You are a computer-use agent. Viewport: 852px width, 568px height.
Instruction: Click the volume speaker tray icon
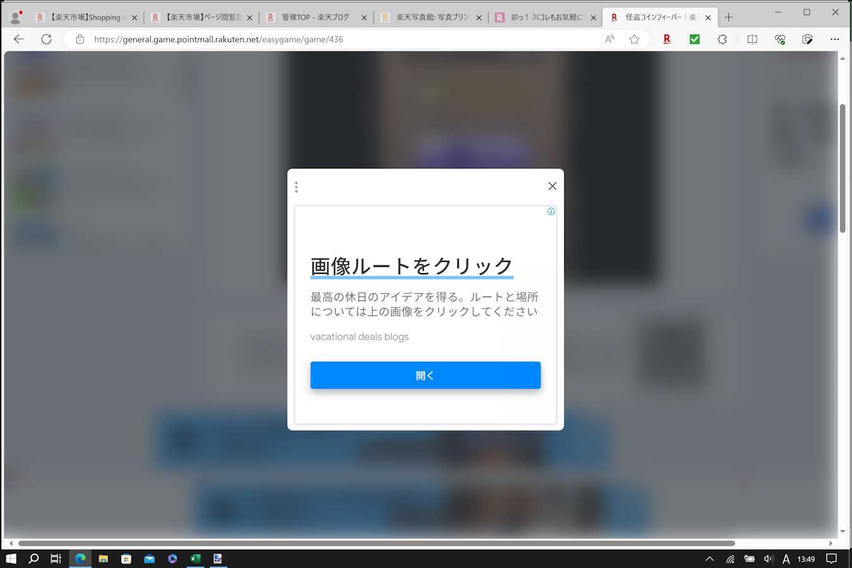(x=768, y=559)
